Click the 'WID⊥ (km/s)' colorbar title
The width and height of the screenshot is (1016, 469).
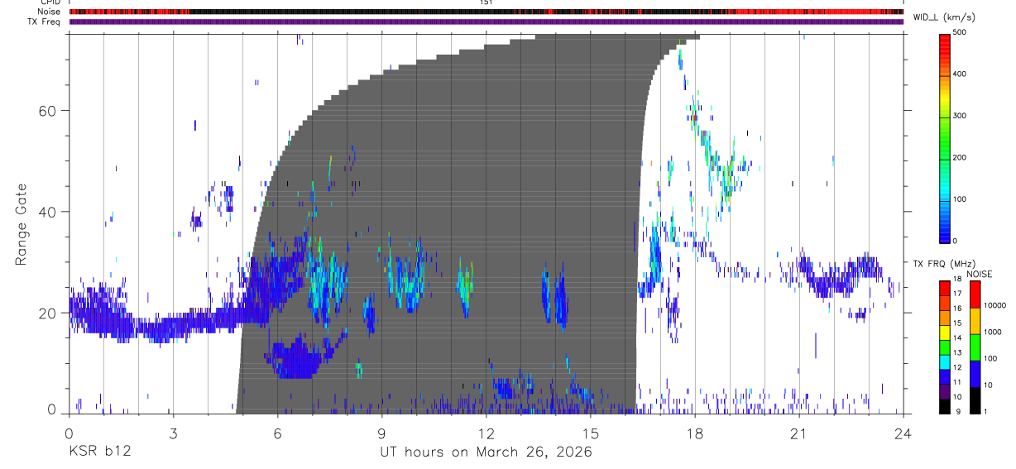944,17
